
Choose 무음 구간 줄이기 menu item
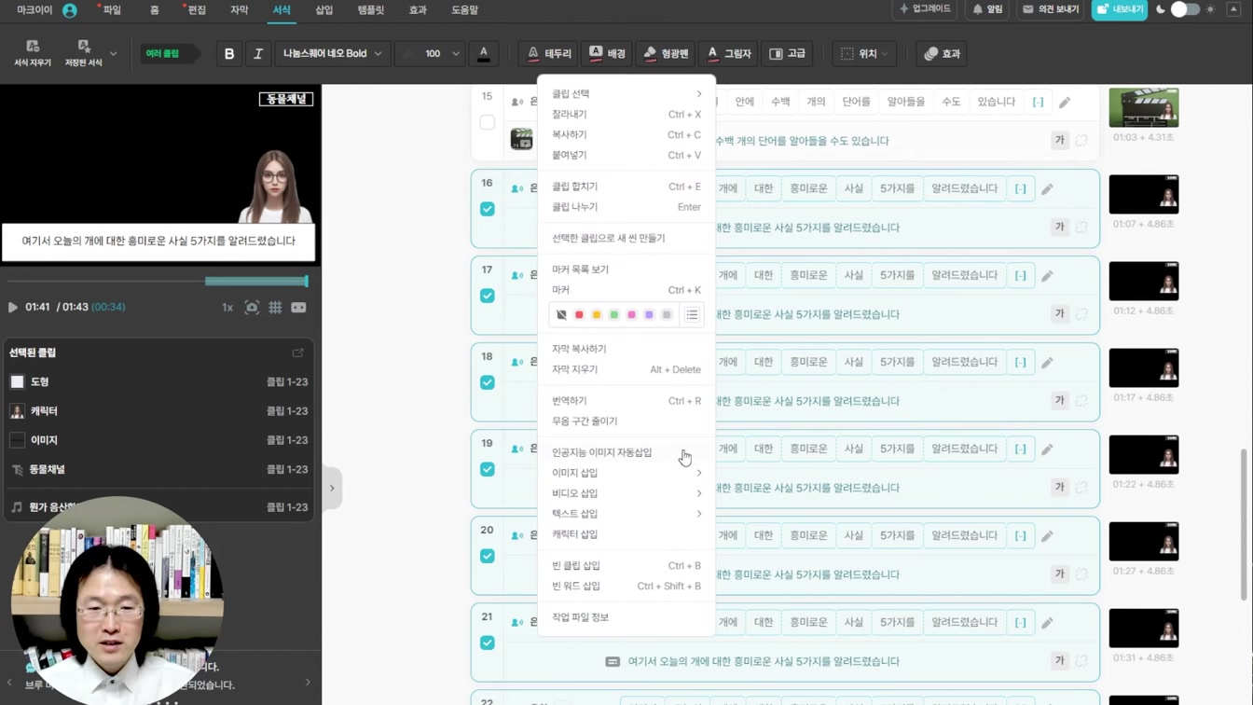[626, 422]
